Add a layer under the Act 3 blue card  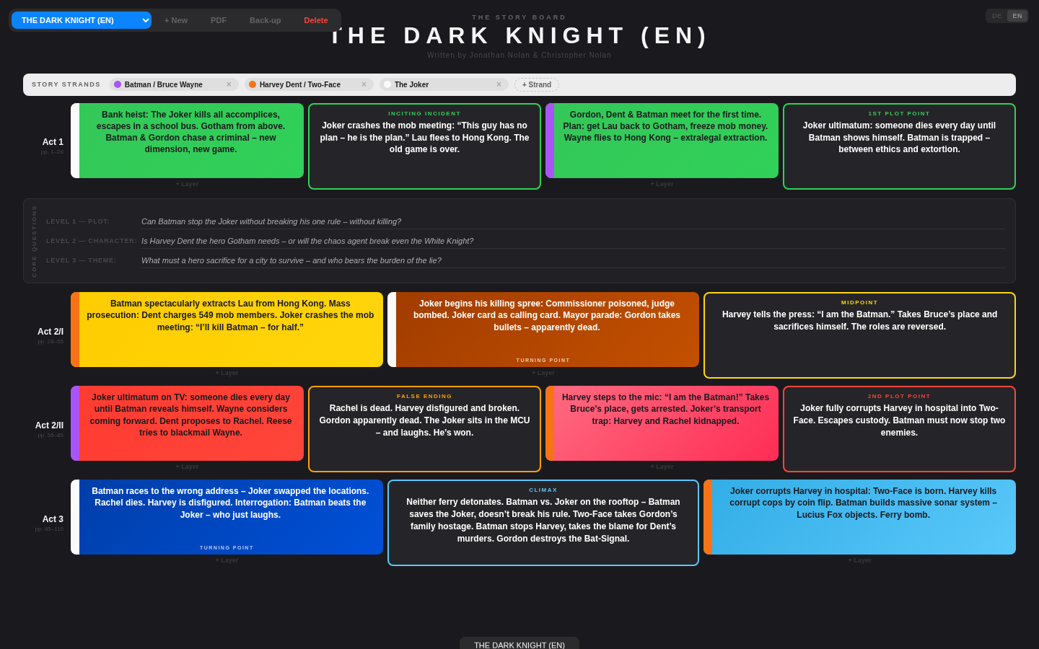pyautogui.click(x=227, y=560)
